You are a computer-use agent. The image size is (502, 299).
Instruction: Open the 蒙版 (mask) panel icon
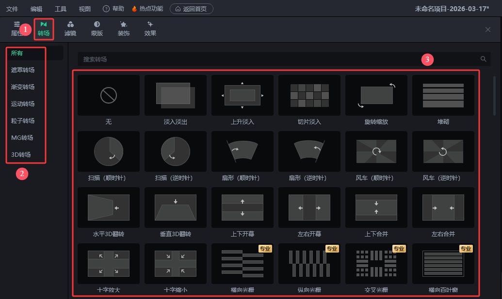pyautogui.click(x=97, y=25)
